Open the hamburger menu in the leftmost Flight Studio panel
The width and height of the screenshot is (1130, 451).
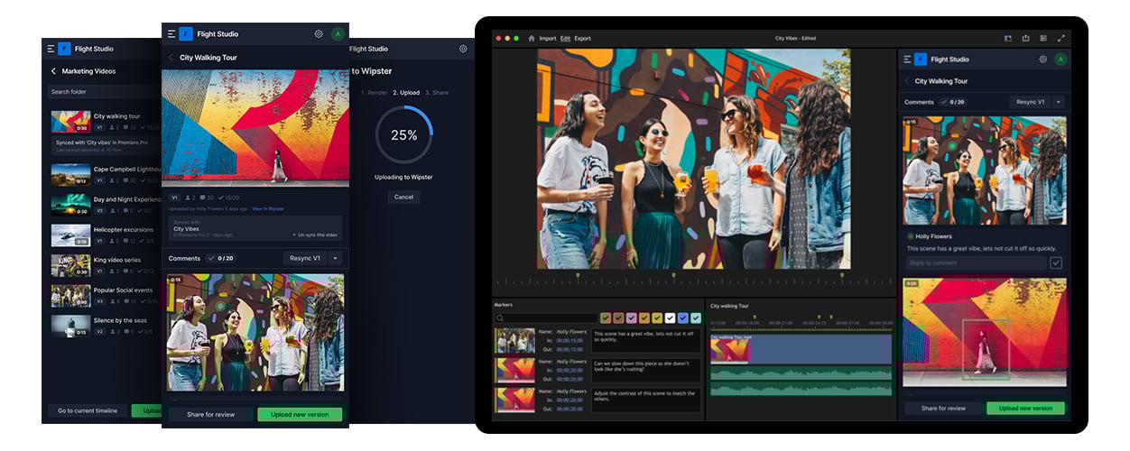51,49
